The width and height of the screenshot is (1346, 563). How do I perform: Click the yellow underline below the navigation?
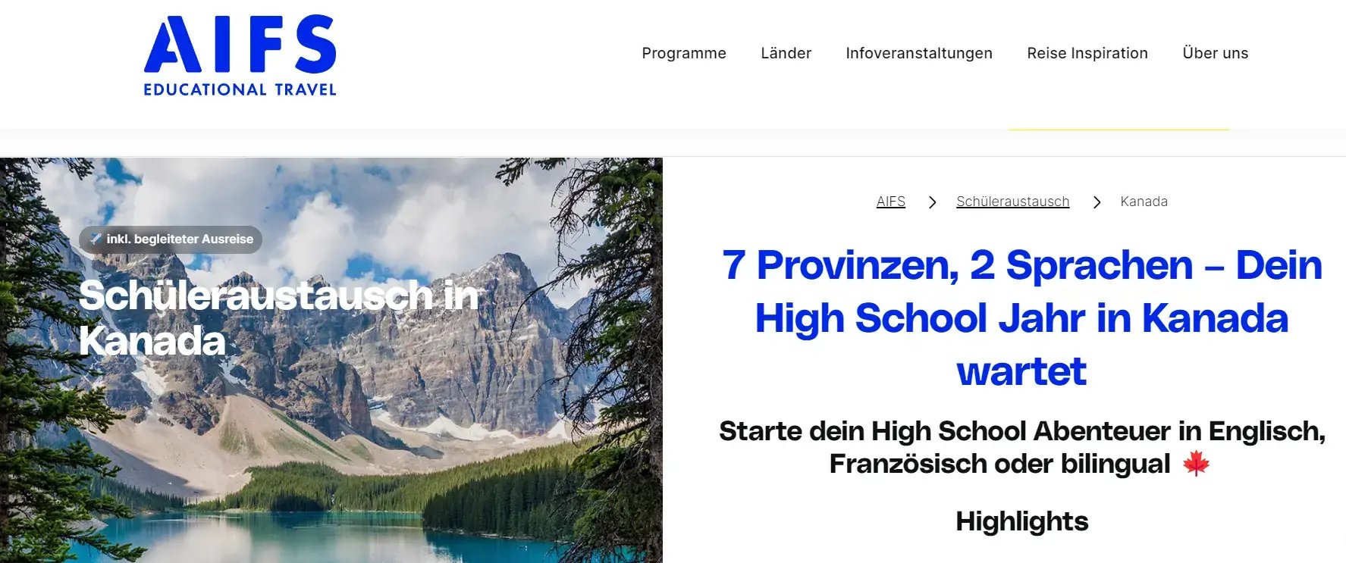pyautogui.click(x=1119, y=130)
